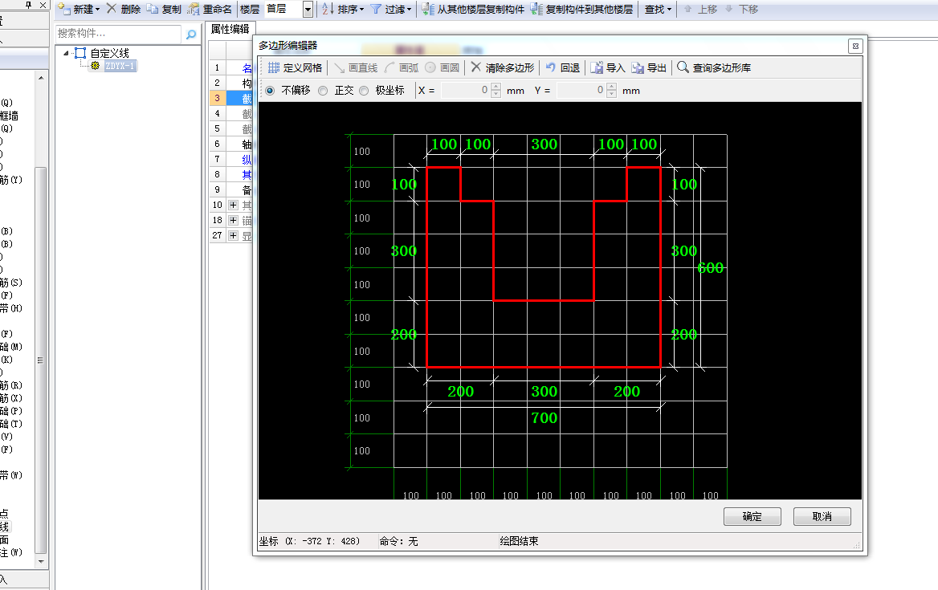Click the ZDYX-1 gear icon
Image resolution: width=938 pixels, height=590 pixels.
pyautogui.click(x=95, y=66)
